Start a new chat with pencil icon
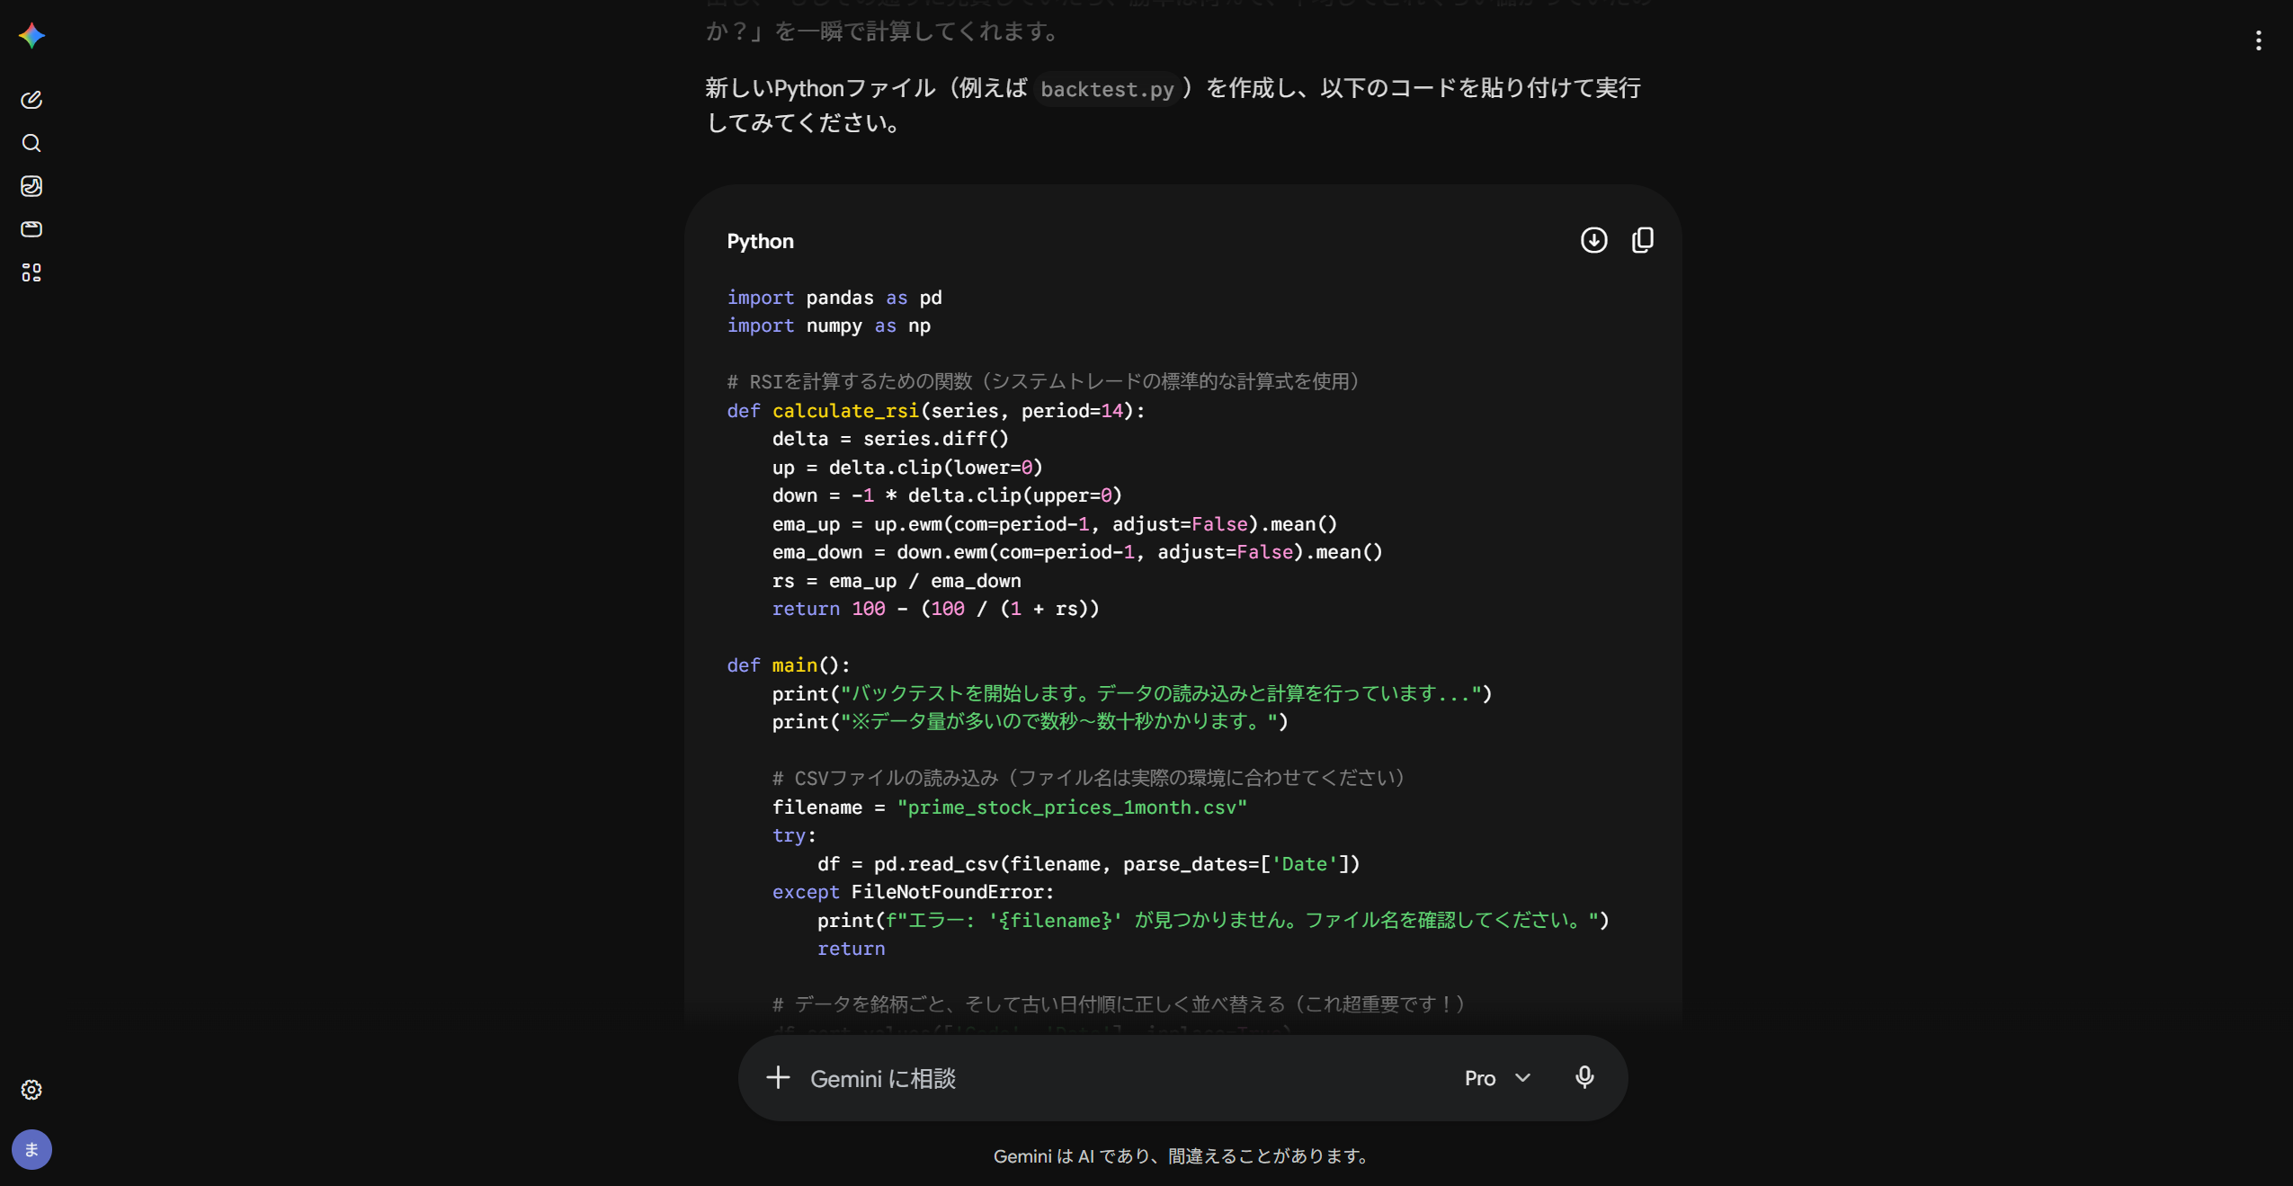The height and width of the screenshot is (1186, 2293). (31, 100)
